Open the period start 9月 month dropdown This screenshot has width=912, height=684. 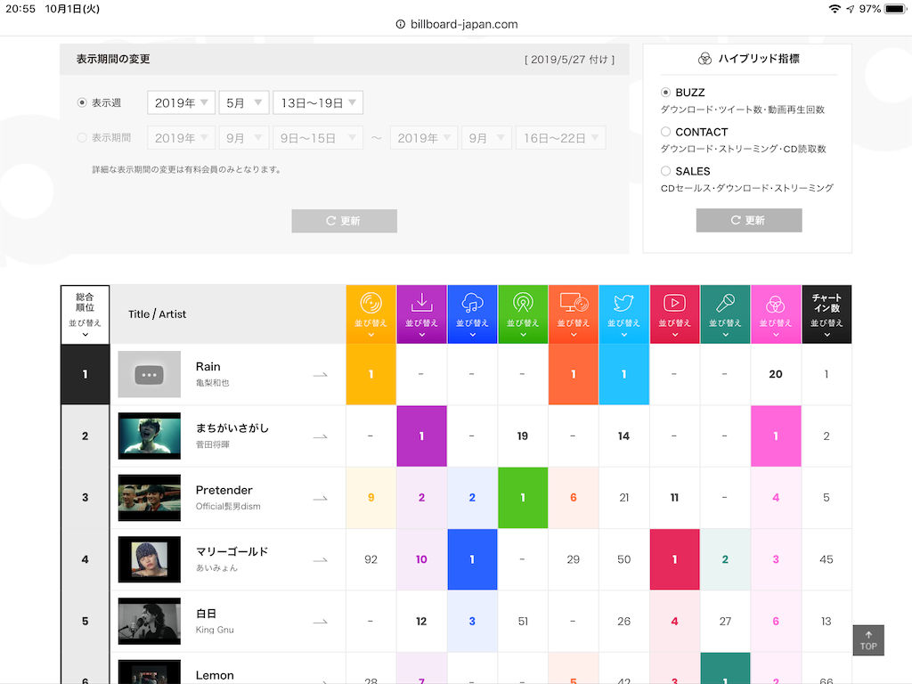pos(244,138)
